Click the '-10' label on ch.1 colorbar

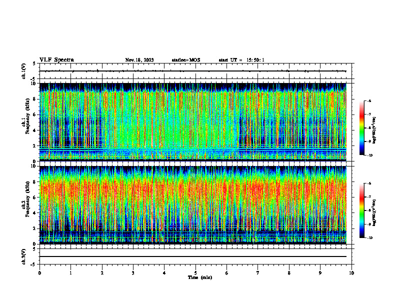coord(370,155)
